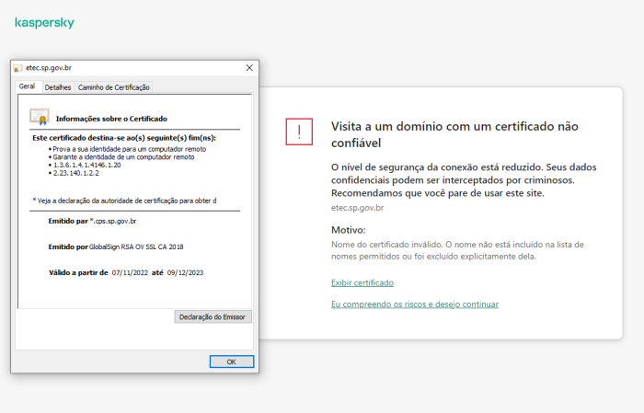The width and height of the screenshot is (644, 413).
Task: Click the expiry date 09/12/2023
Action: [x=185, y=272]
